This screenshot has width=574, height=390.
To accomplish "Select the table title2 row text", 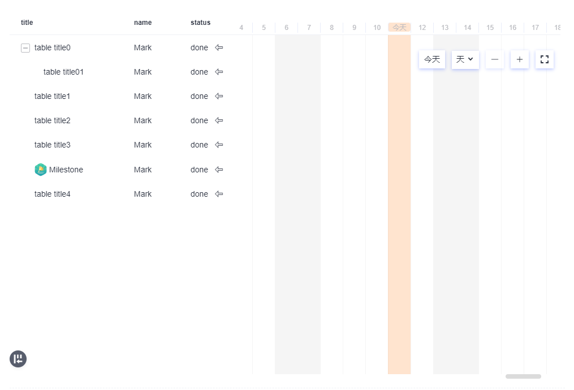I will click(x=53, y=120).
